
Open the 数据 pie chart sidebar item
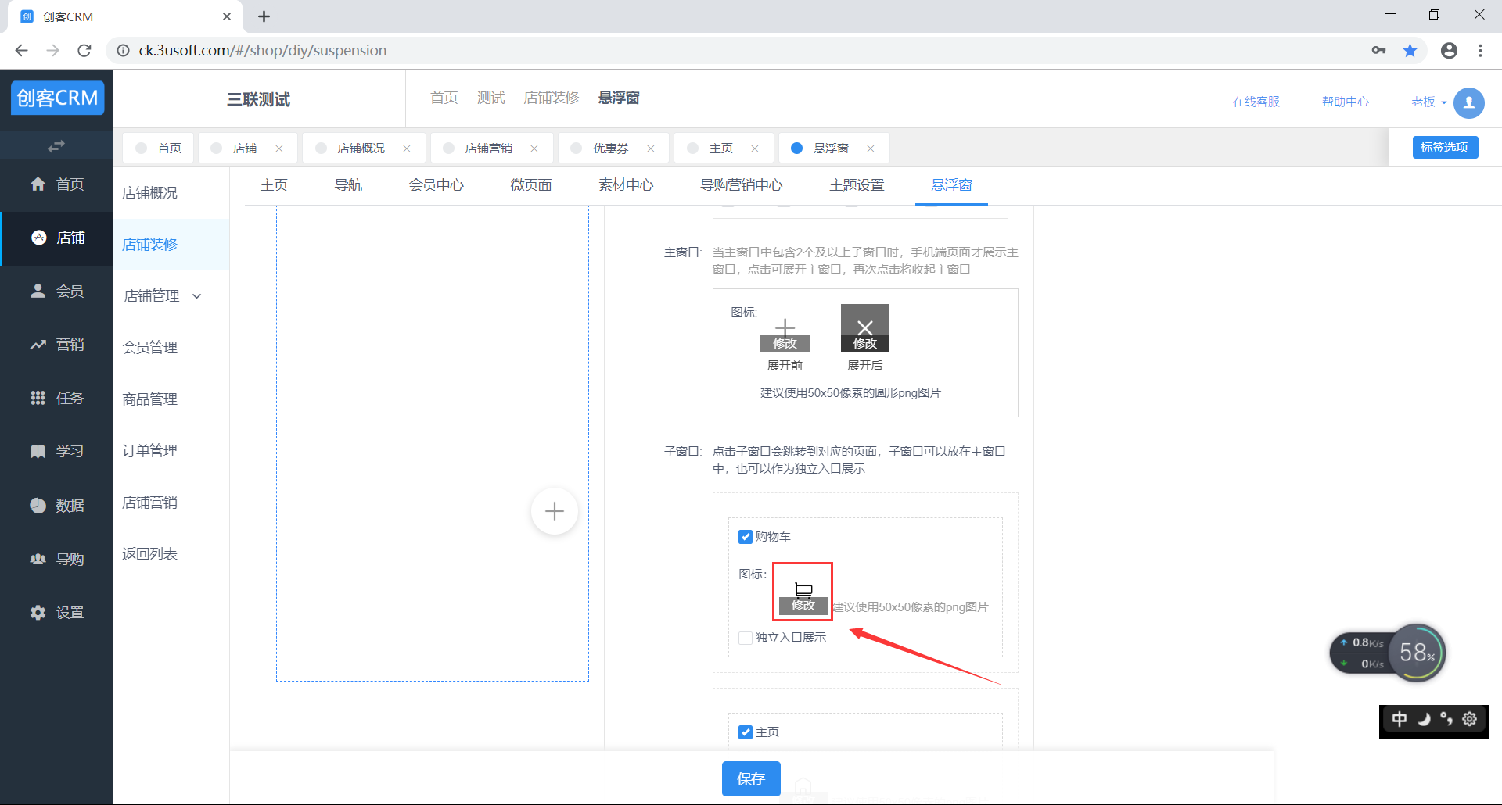click(x=56, y=506)
